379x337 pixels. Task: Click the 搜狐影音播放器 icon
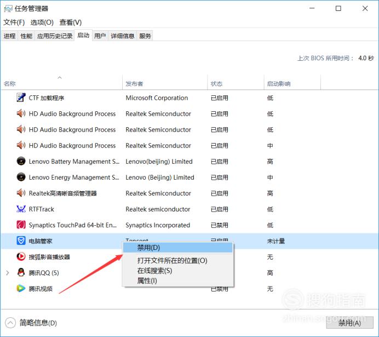click(21, 256)
